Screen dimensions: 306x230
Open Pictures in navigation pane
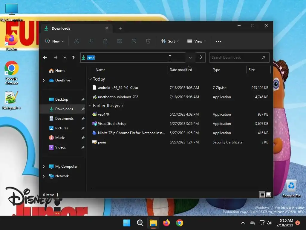62,128
